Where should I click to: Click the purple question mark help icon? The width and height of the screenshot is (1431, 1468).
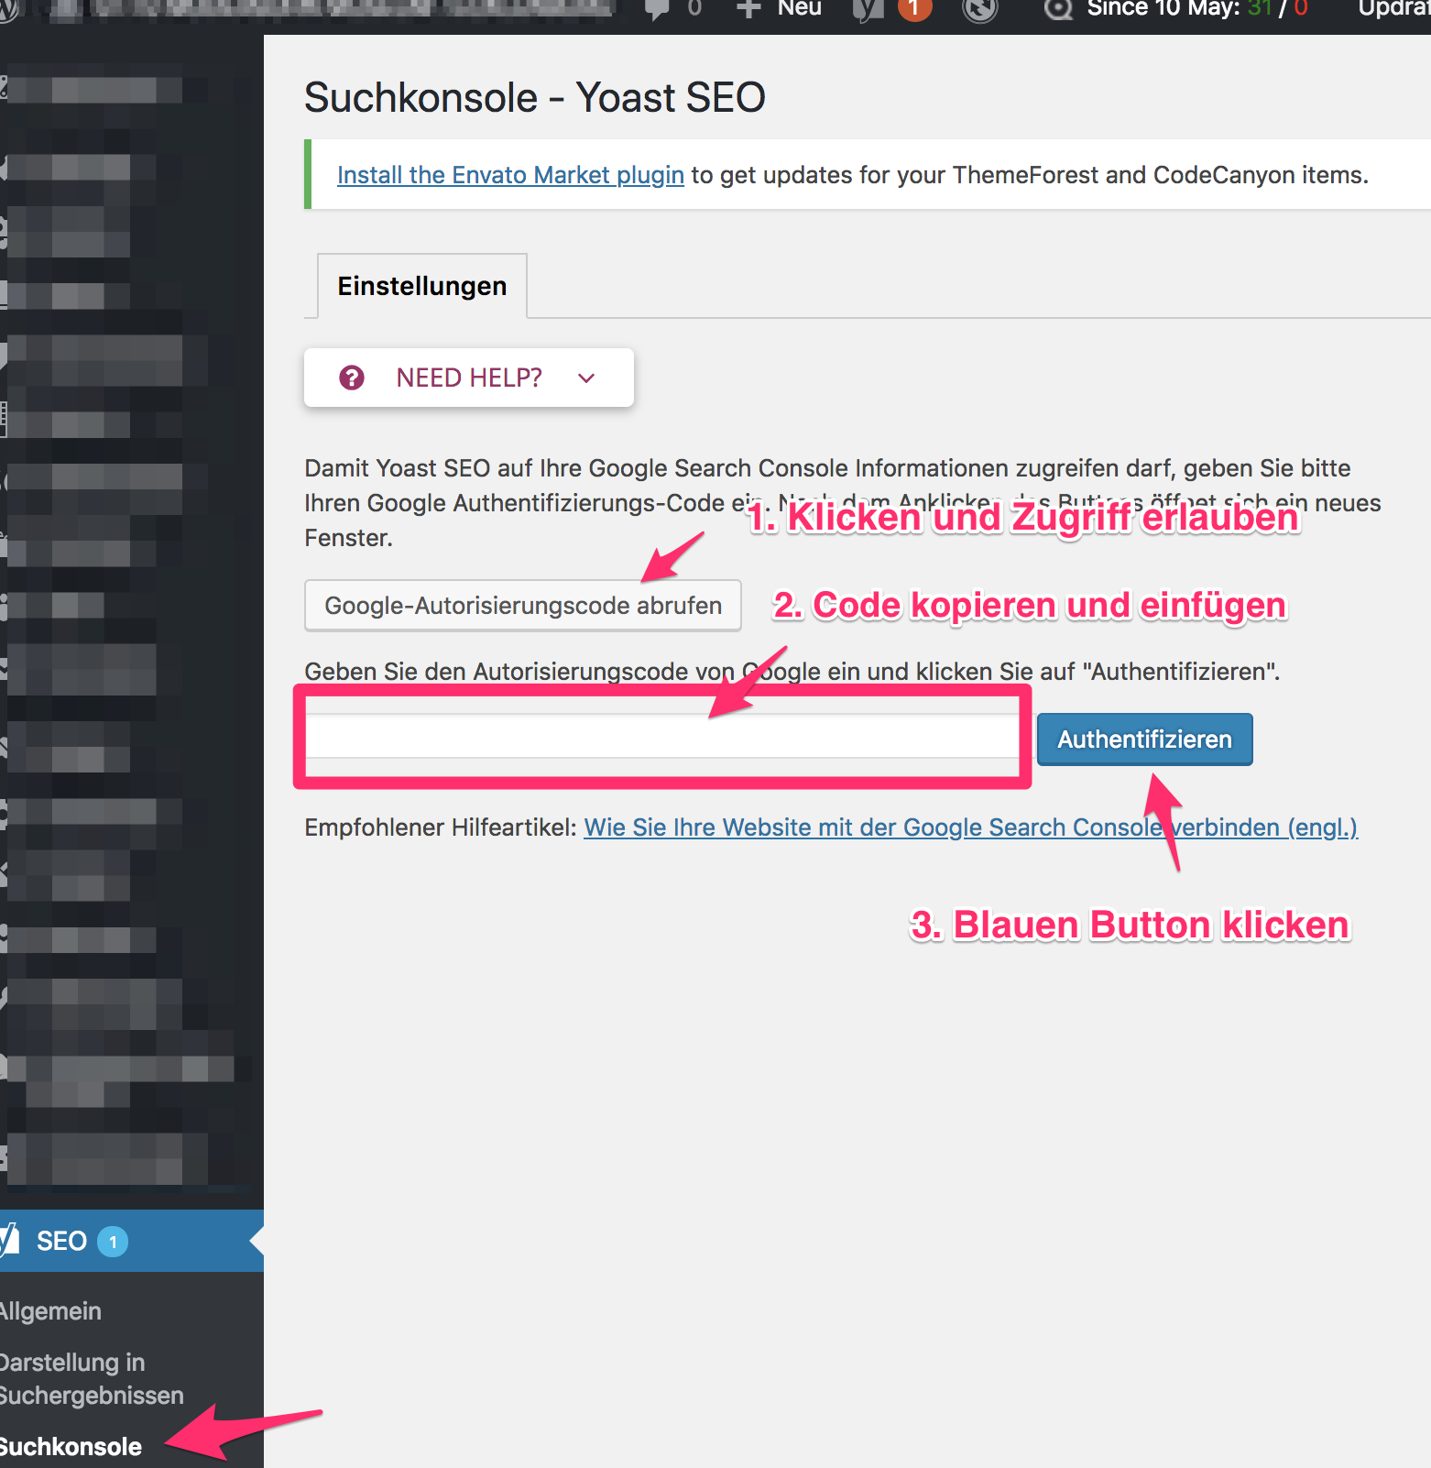pos(352,378)
